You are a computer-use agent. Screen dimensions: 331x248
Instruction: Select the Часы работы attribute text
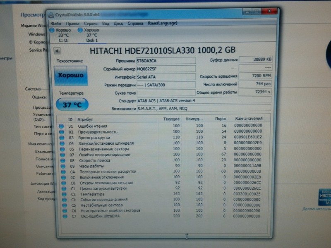point(91,166)
